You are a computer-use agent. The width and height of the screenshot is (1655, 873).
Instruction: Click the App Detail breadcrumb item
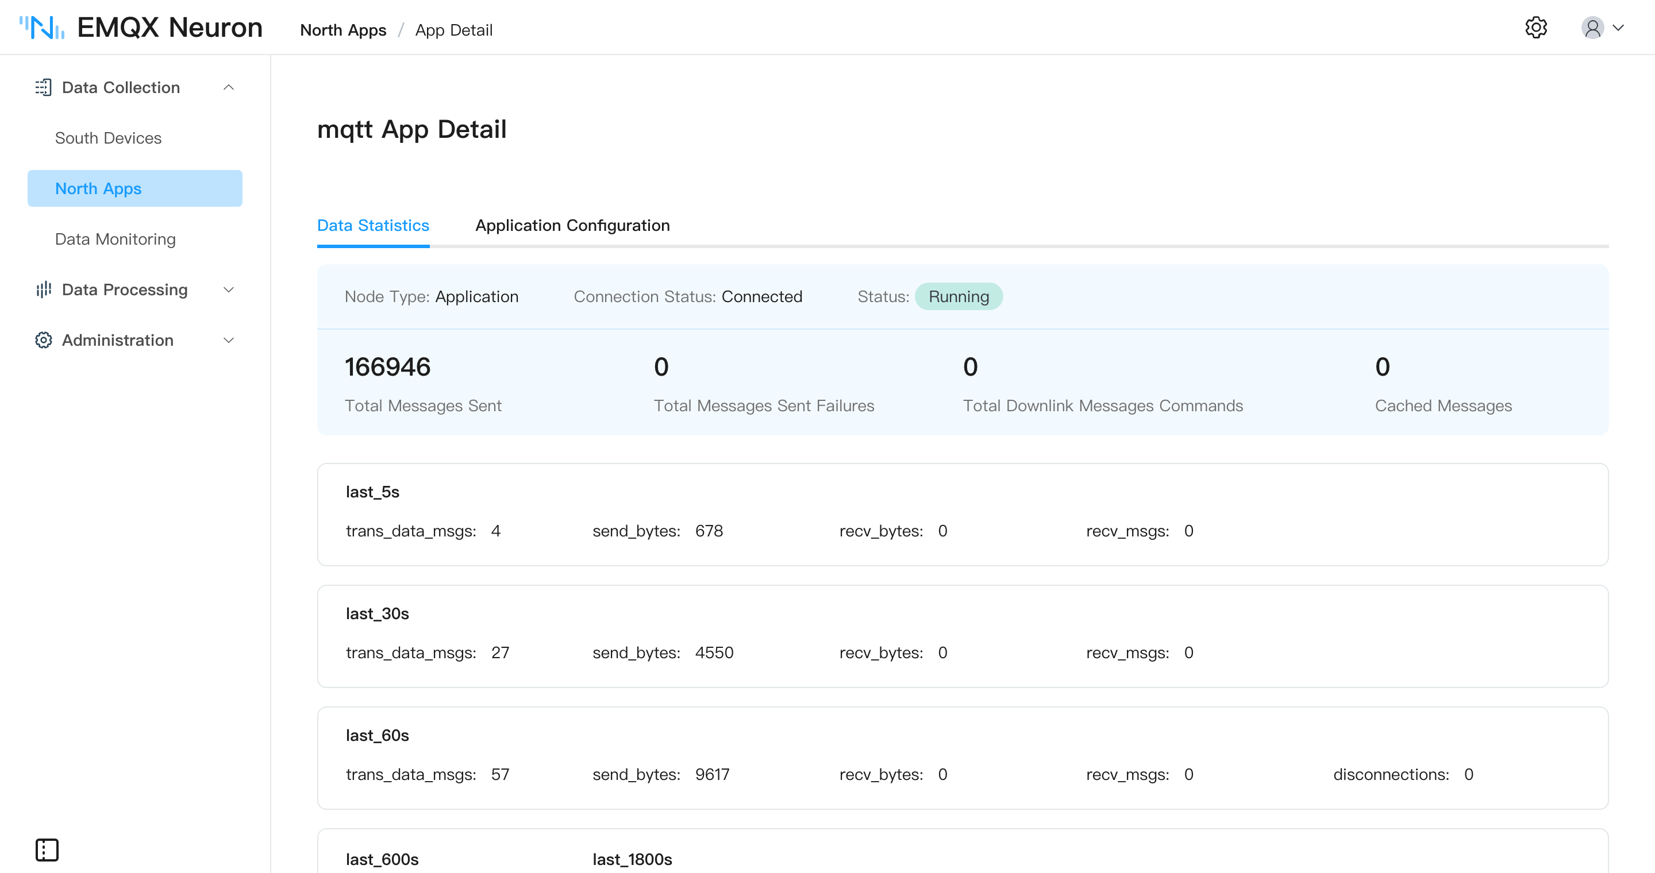[x=453, y=29]
